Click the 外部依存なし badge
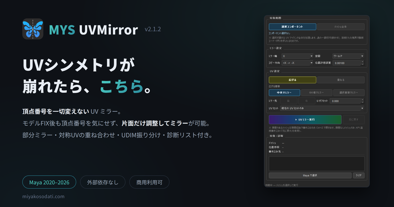Screen dimensions: 394x207 tap(103, 182)
